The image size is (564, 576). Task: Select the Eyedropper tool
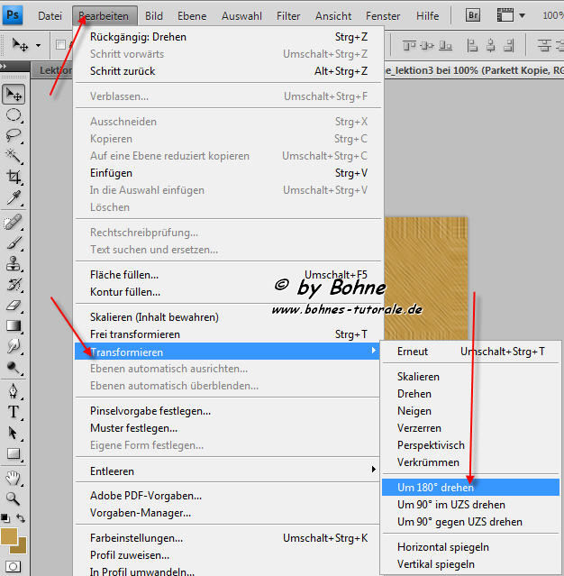[x=14, y=198]
